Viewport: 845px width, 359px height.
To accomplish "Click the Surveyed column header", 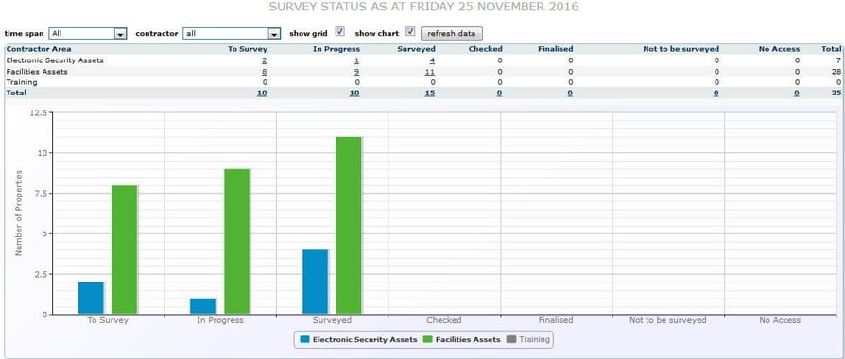I will tap(417, 49).
